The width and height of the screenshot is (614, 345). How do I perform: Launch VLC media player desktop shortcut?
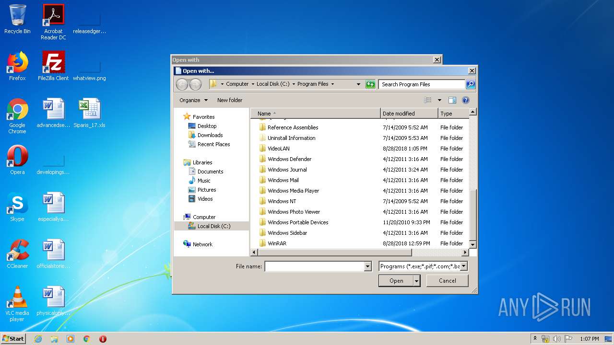click(x=17, y=304)
